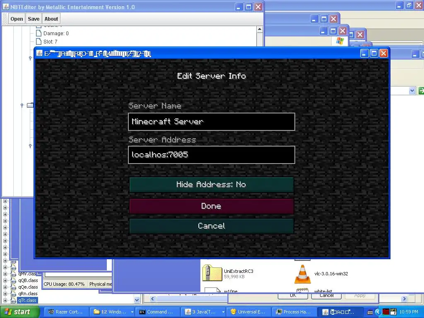The width and height of the screenshot is (424, 318).
Task: Click the red graph tray icon
Action: (x=386, y=312)
